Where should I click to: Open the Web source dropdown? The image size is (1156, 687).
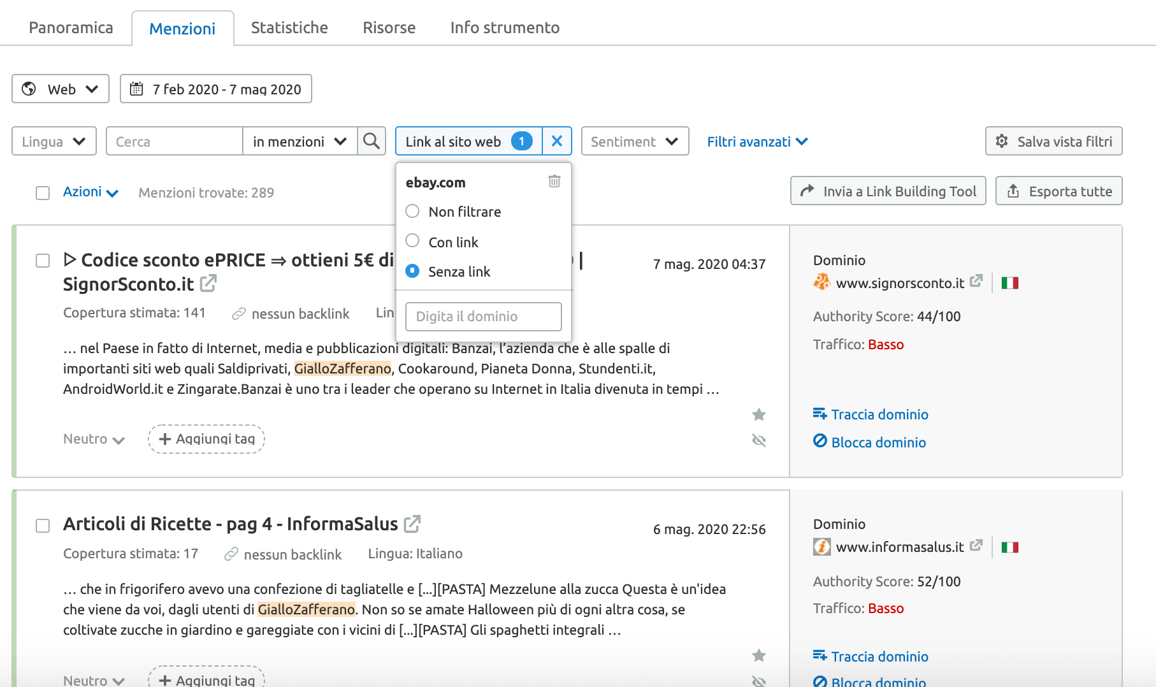61,89
